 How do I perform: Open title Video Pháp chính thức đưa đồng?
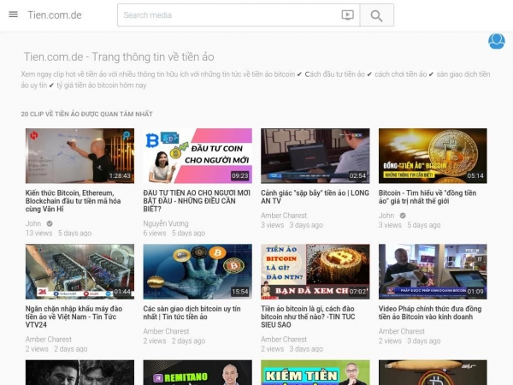[x=430, y=312]
